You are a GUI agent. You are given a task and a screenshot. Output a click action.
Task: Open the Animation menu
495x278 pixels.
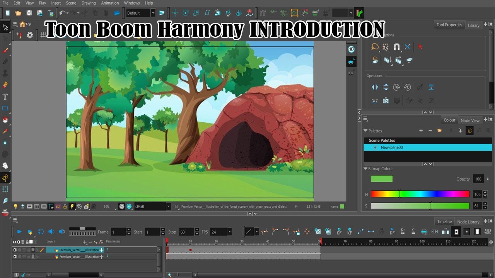[110, 3]
